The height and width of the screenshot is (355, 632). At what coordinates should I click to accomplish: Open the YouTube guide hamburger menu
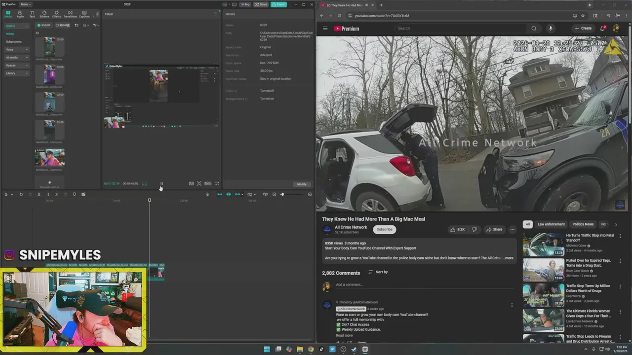coord(325,29)
